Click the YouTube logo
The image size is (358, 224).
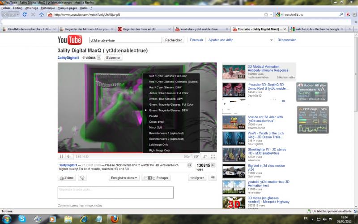(x=70, y=40)
